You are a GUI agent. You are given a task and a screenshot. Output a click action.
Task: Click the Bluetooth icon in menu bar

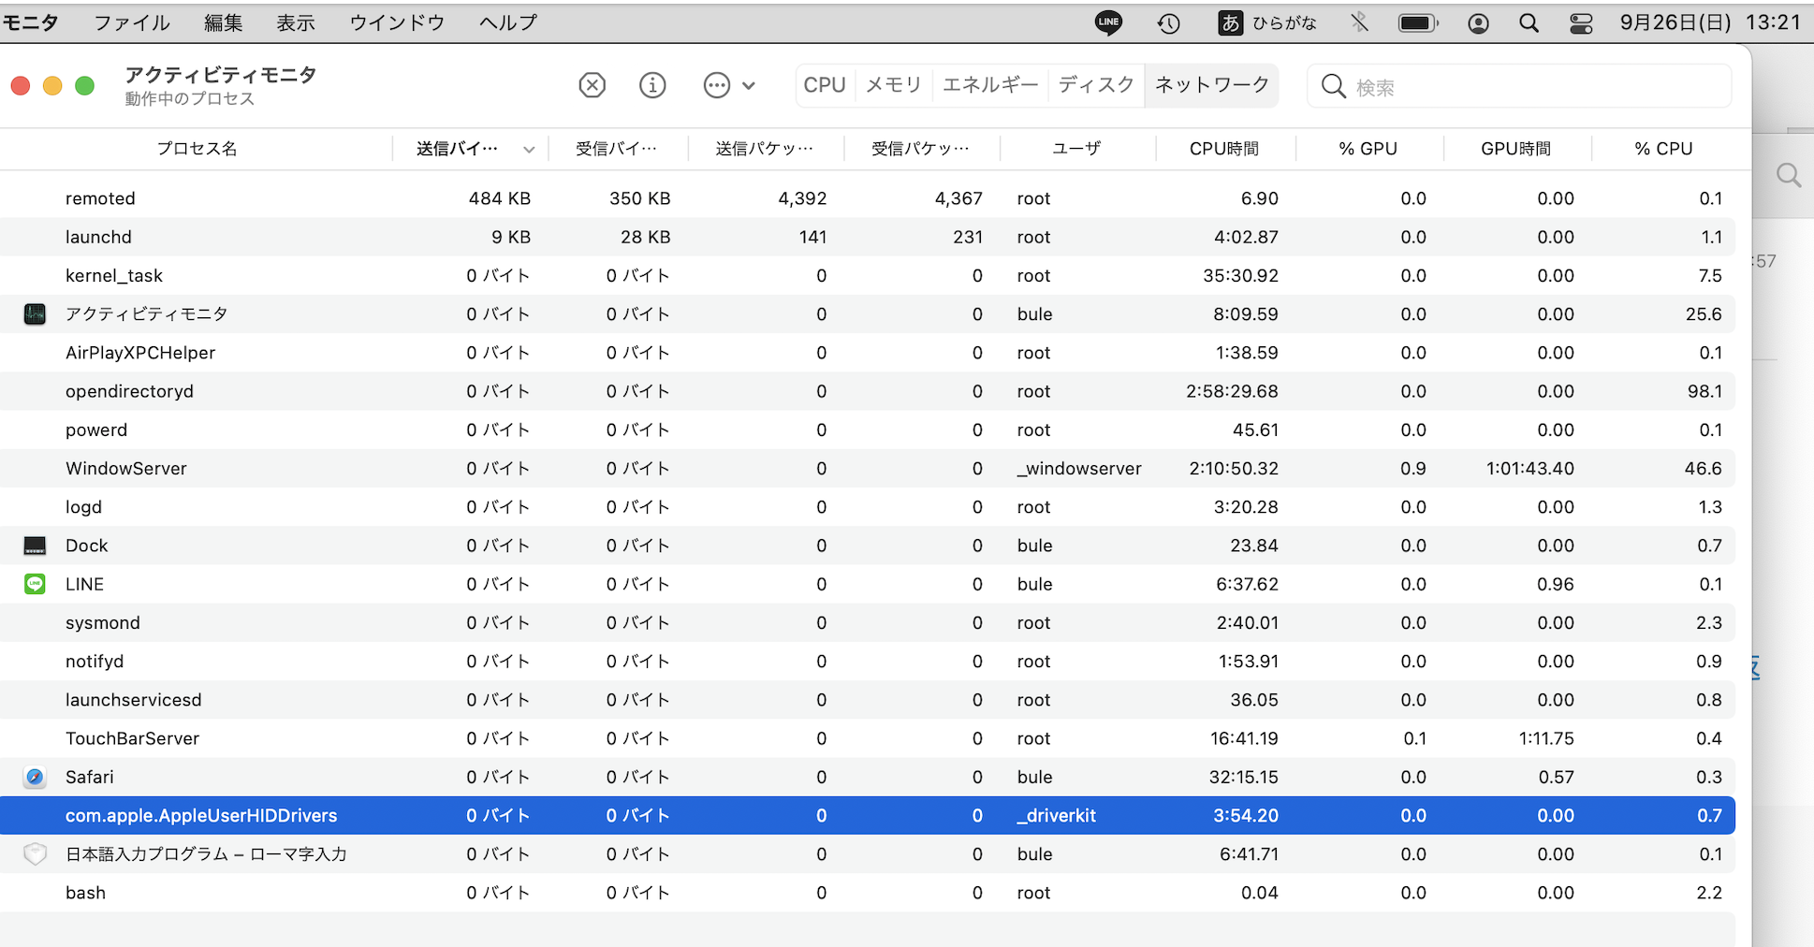pos(1359,22)
